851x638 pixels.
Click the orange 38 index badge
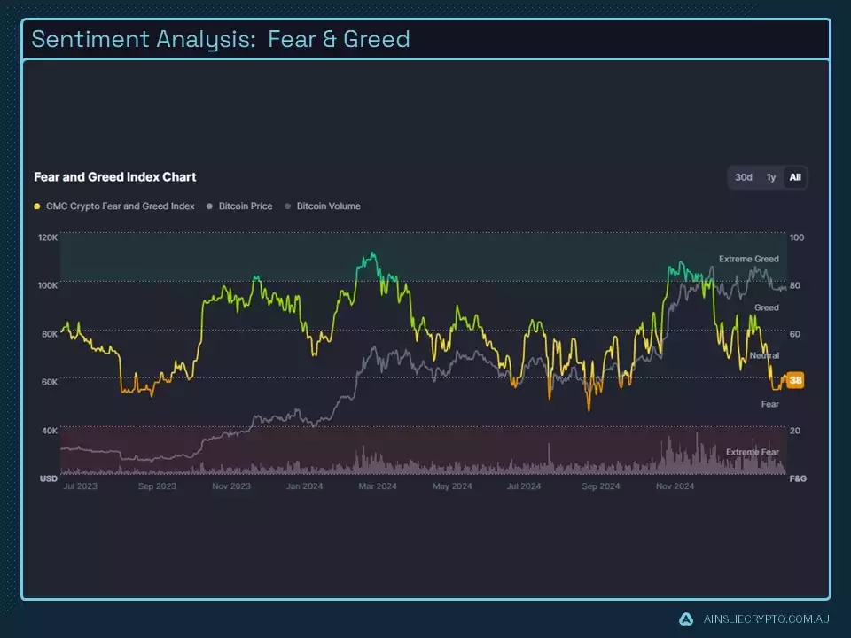pyautogui.click(x=793, y=380)
